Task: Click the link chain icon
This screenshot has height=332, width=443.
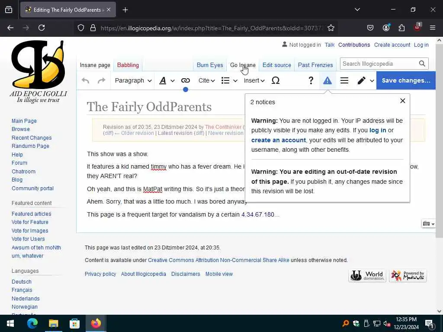Action: point(185,81)
